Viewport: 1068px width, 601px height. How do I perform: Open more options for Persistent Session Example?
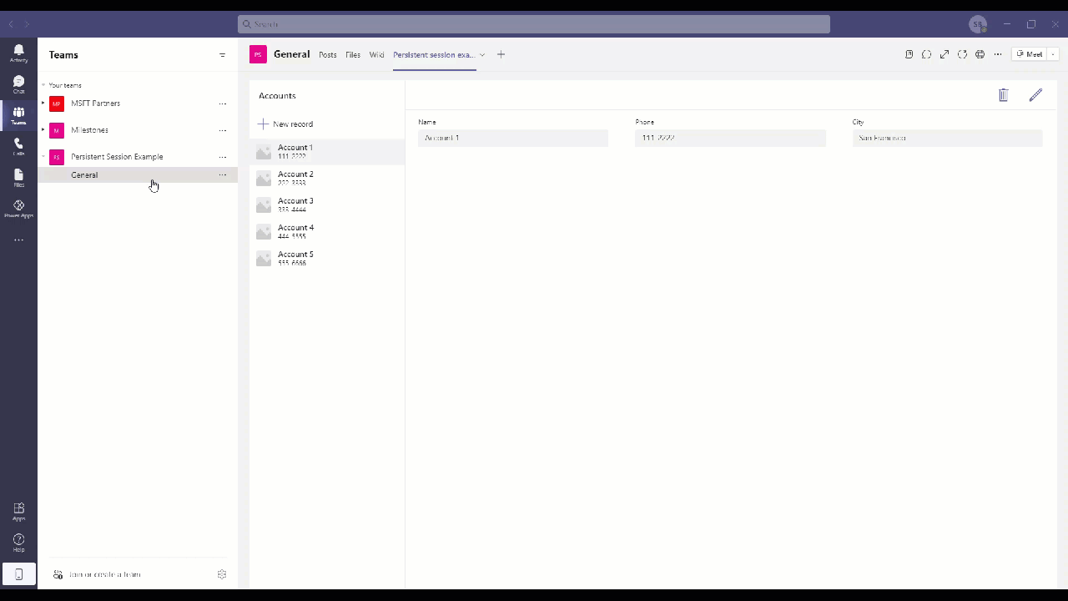(222, 157)
